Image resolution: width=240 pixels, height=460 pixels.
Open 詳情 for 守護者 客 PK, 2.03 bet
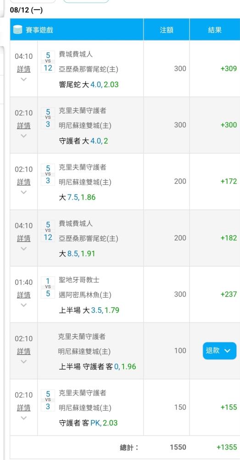(24, 408)
